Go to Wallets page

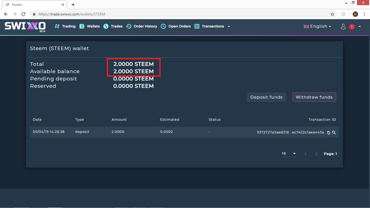[x=93, y=26]
